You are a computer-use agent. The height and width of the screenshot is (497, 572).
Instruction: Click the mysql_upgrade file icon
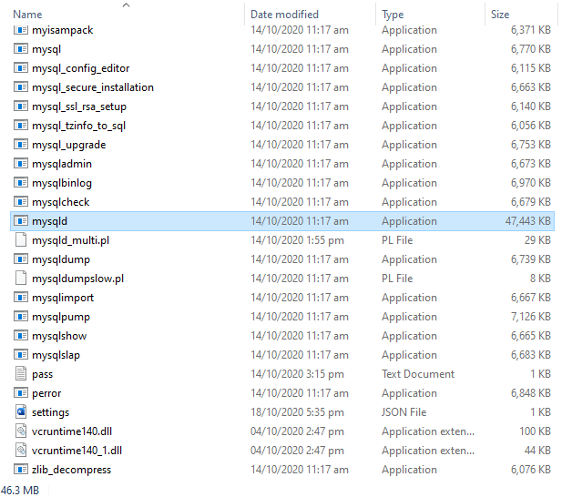tap(21, 145)
